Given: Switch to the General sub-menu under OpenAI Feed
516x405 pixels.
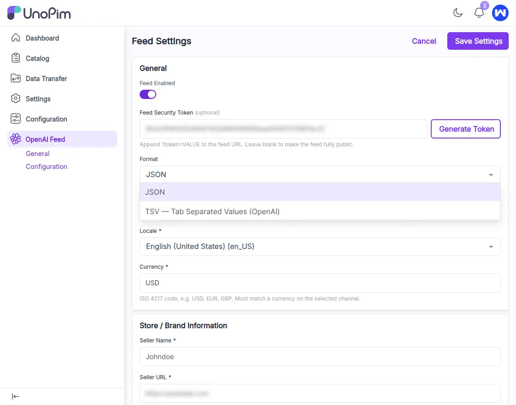Looking at the screenshot, I should pyautogui.click(x=37, y=153).
